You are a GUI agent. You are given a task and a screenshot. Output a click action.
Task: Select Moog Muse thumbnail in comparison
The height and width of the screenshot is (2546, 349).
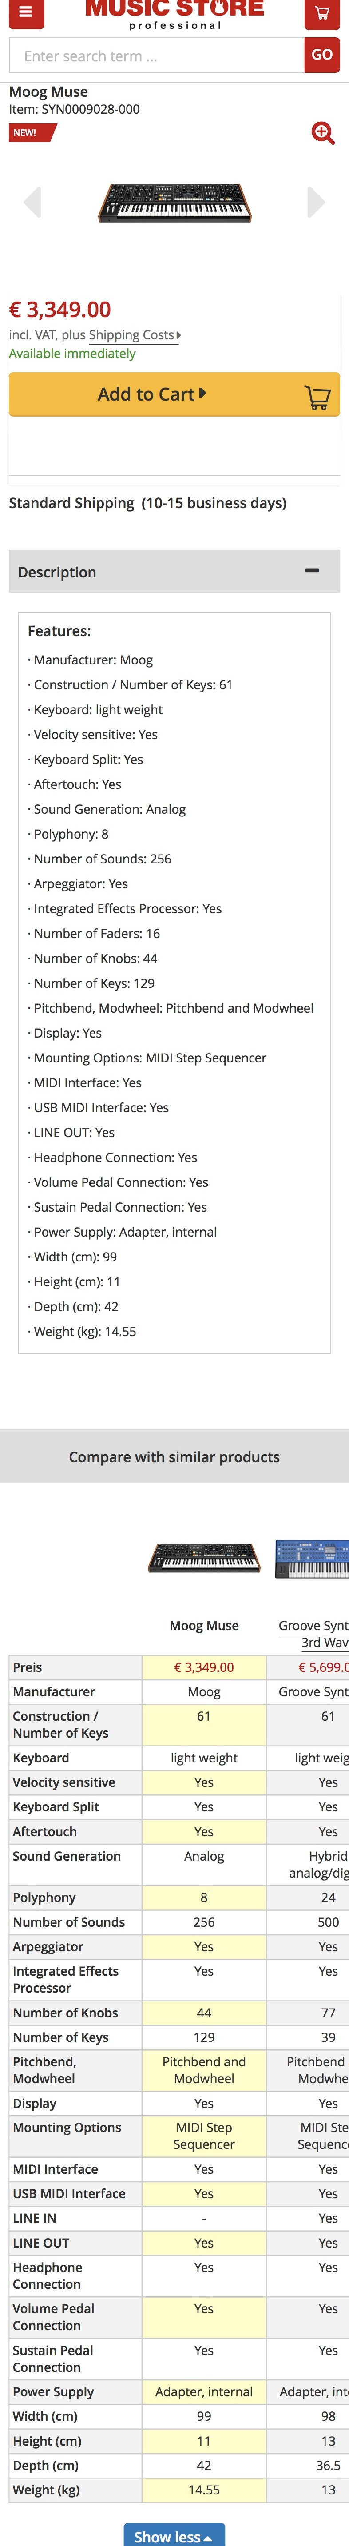[204, 1558]
